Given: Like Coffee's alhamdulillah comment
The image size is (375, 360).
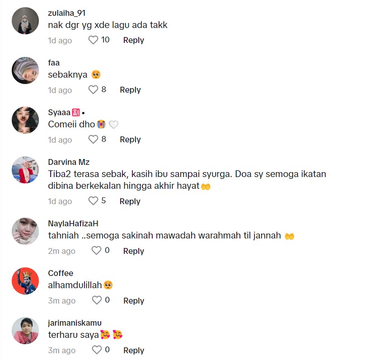Looking at the screenshot, I should tap(97, 300).
